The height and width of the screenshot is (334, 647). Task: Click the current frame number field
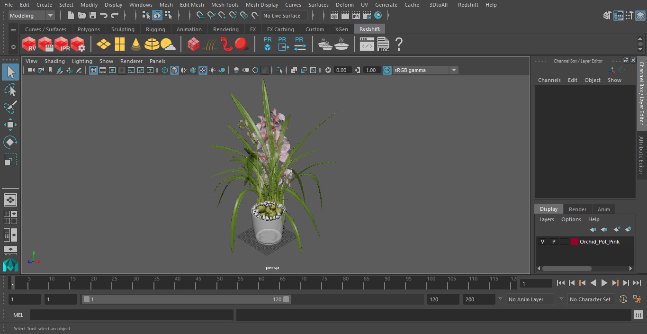tap(536, 283)
